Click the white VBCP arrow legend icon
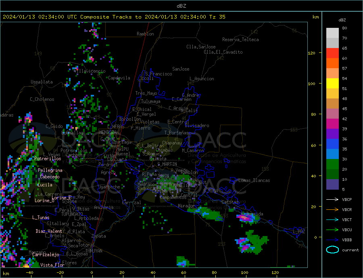This screenshot has width=363, height=278. coord(332,199)
